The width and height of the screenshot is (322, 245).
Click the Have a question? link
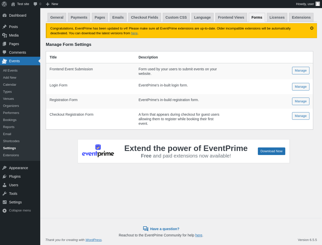[x=165, y=229]
